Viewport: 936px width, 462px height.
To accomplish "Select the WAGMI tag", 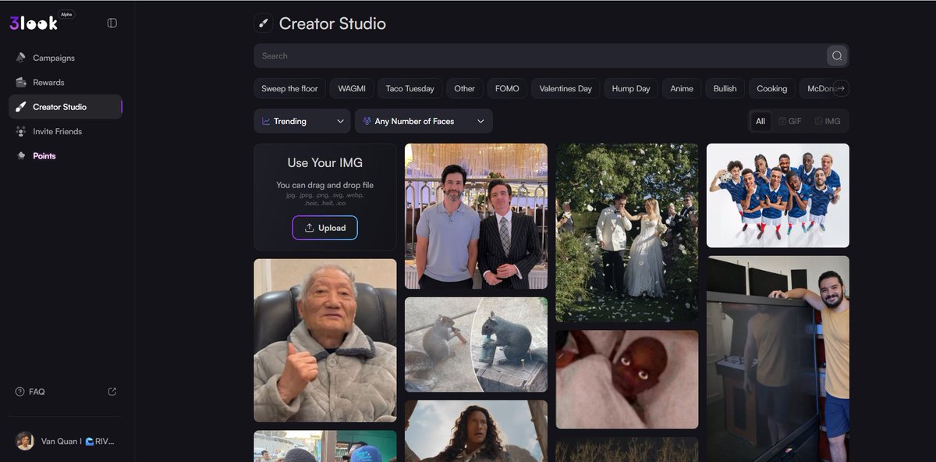I will point(352,88).
